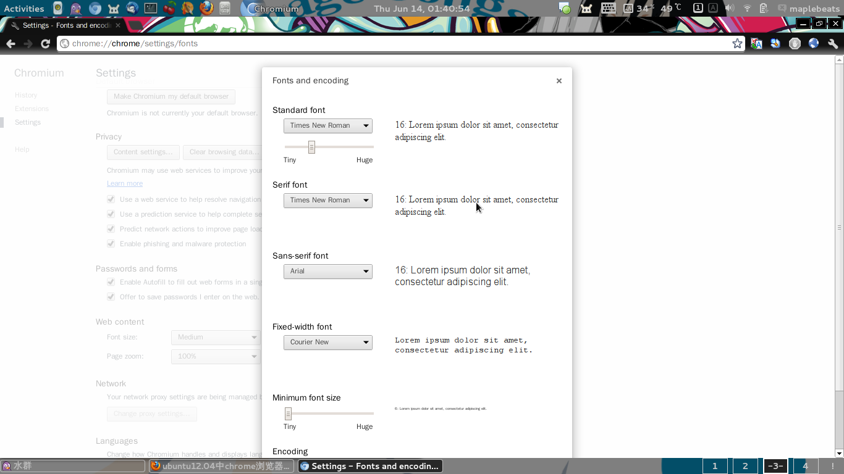Toggle 'Use a prediction service' checkbox behind dialog
The height and width of the screenshot is (474, 844).
point(111,214)
